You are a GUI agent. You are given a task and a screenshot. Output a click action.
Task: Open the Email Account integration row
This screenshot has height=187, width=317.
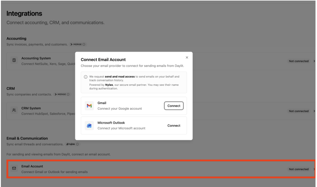tap(161, 169)
